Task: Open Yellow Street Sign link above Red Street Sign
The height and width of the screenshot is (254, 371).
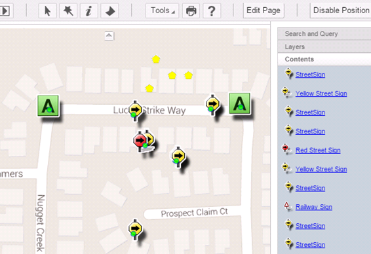Action: pyautogui.click(x=321, y=94)
